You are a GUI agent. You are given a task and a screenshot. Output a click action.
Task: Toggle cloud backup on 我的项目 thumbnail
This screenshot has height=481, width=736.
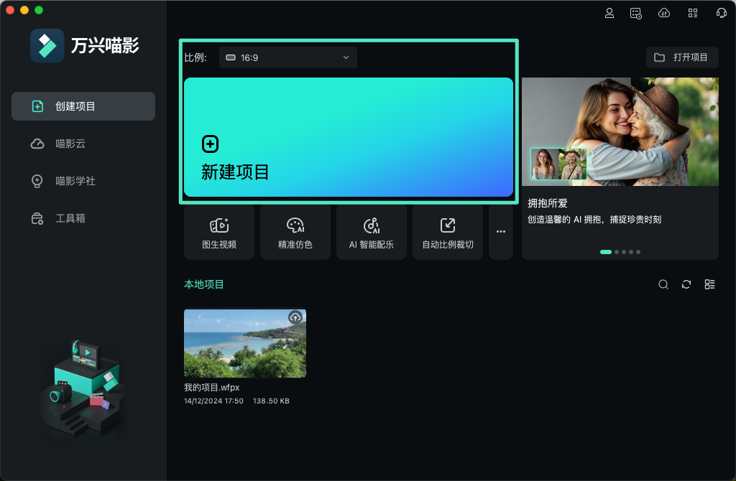(x=295, y=317)
